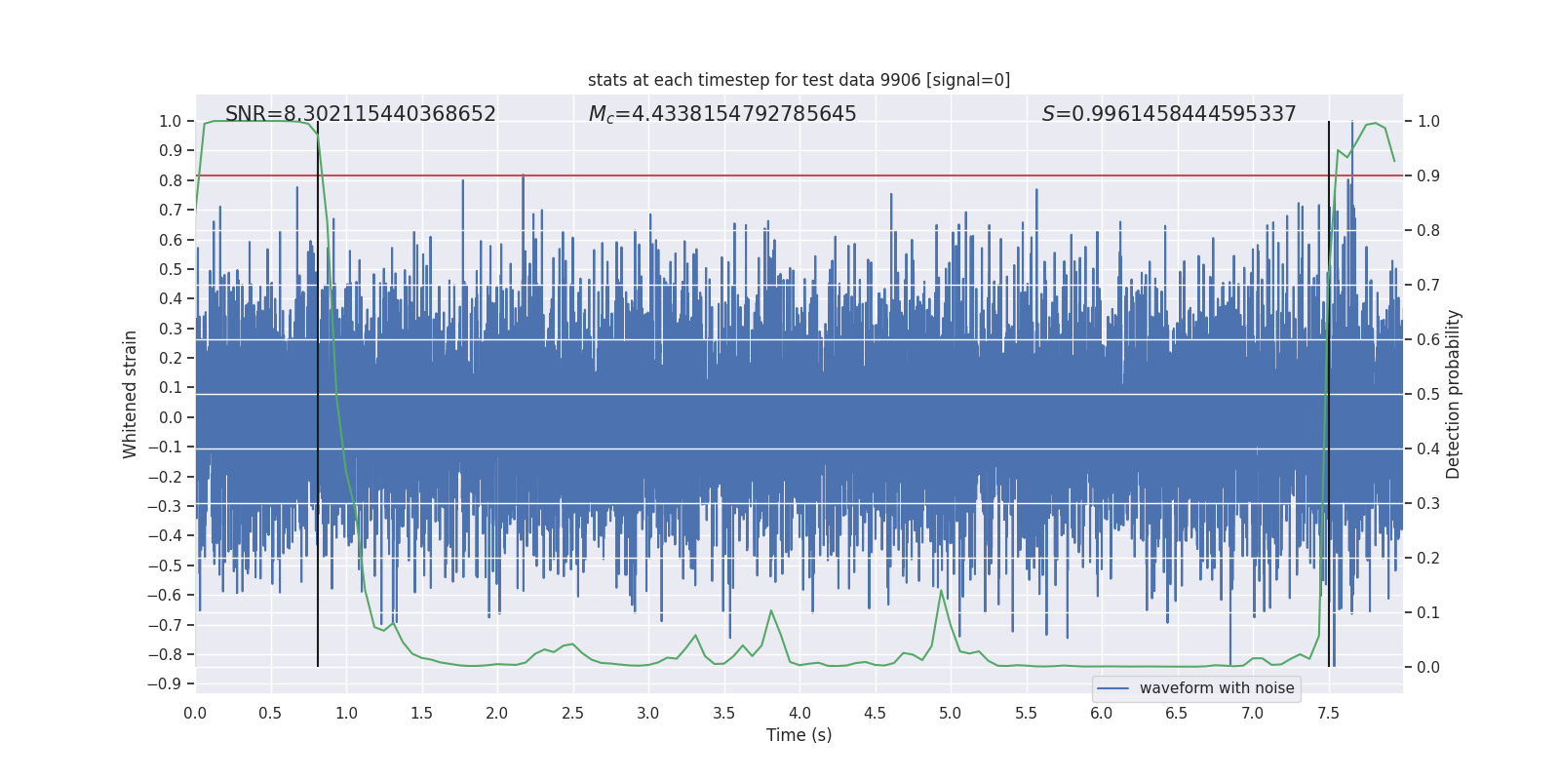The width and height of the screenshot is (1560, 780).
Task: Click the −0.9 tick on the strain axis
Action: 170,683
